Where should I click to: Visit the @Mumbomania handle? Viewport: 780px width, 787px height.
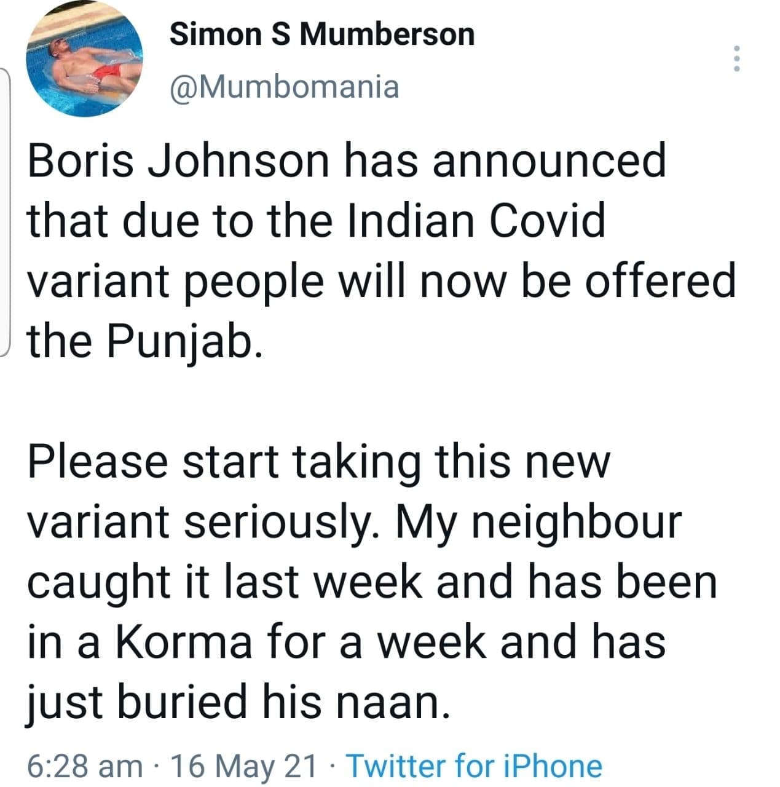tap(284, 87)
